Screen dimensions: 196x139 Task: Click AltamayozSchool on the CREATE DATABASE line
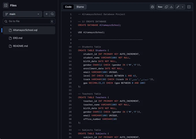click(110, 25)
